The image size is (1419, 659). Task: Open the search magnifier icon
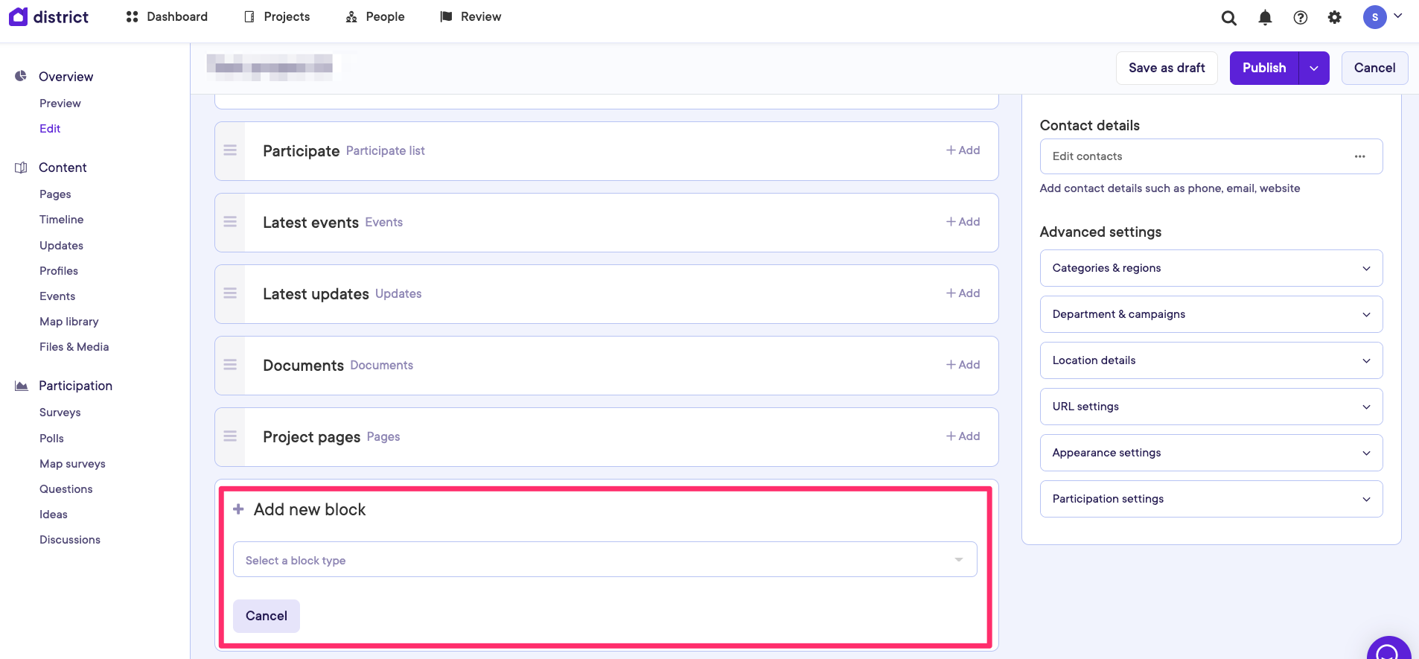coord(1228,18)
